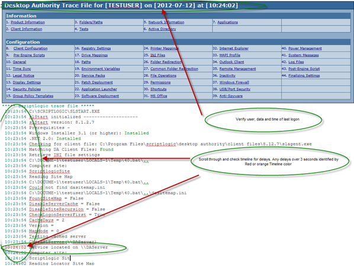Jump to Registry Settings
This screenshot has width=354, height=267.
(96, 49)
